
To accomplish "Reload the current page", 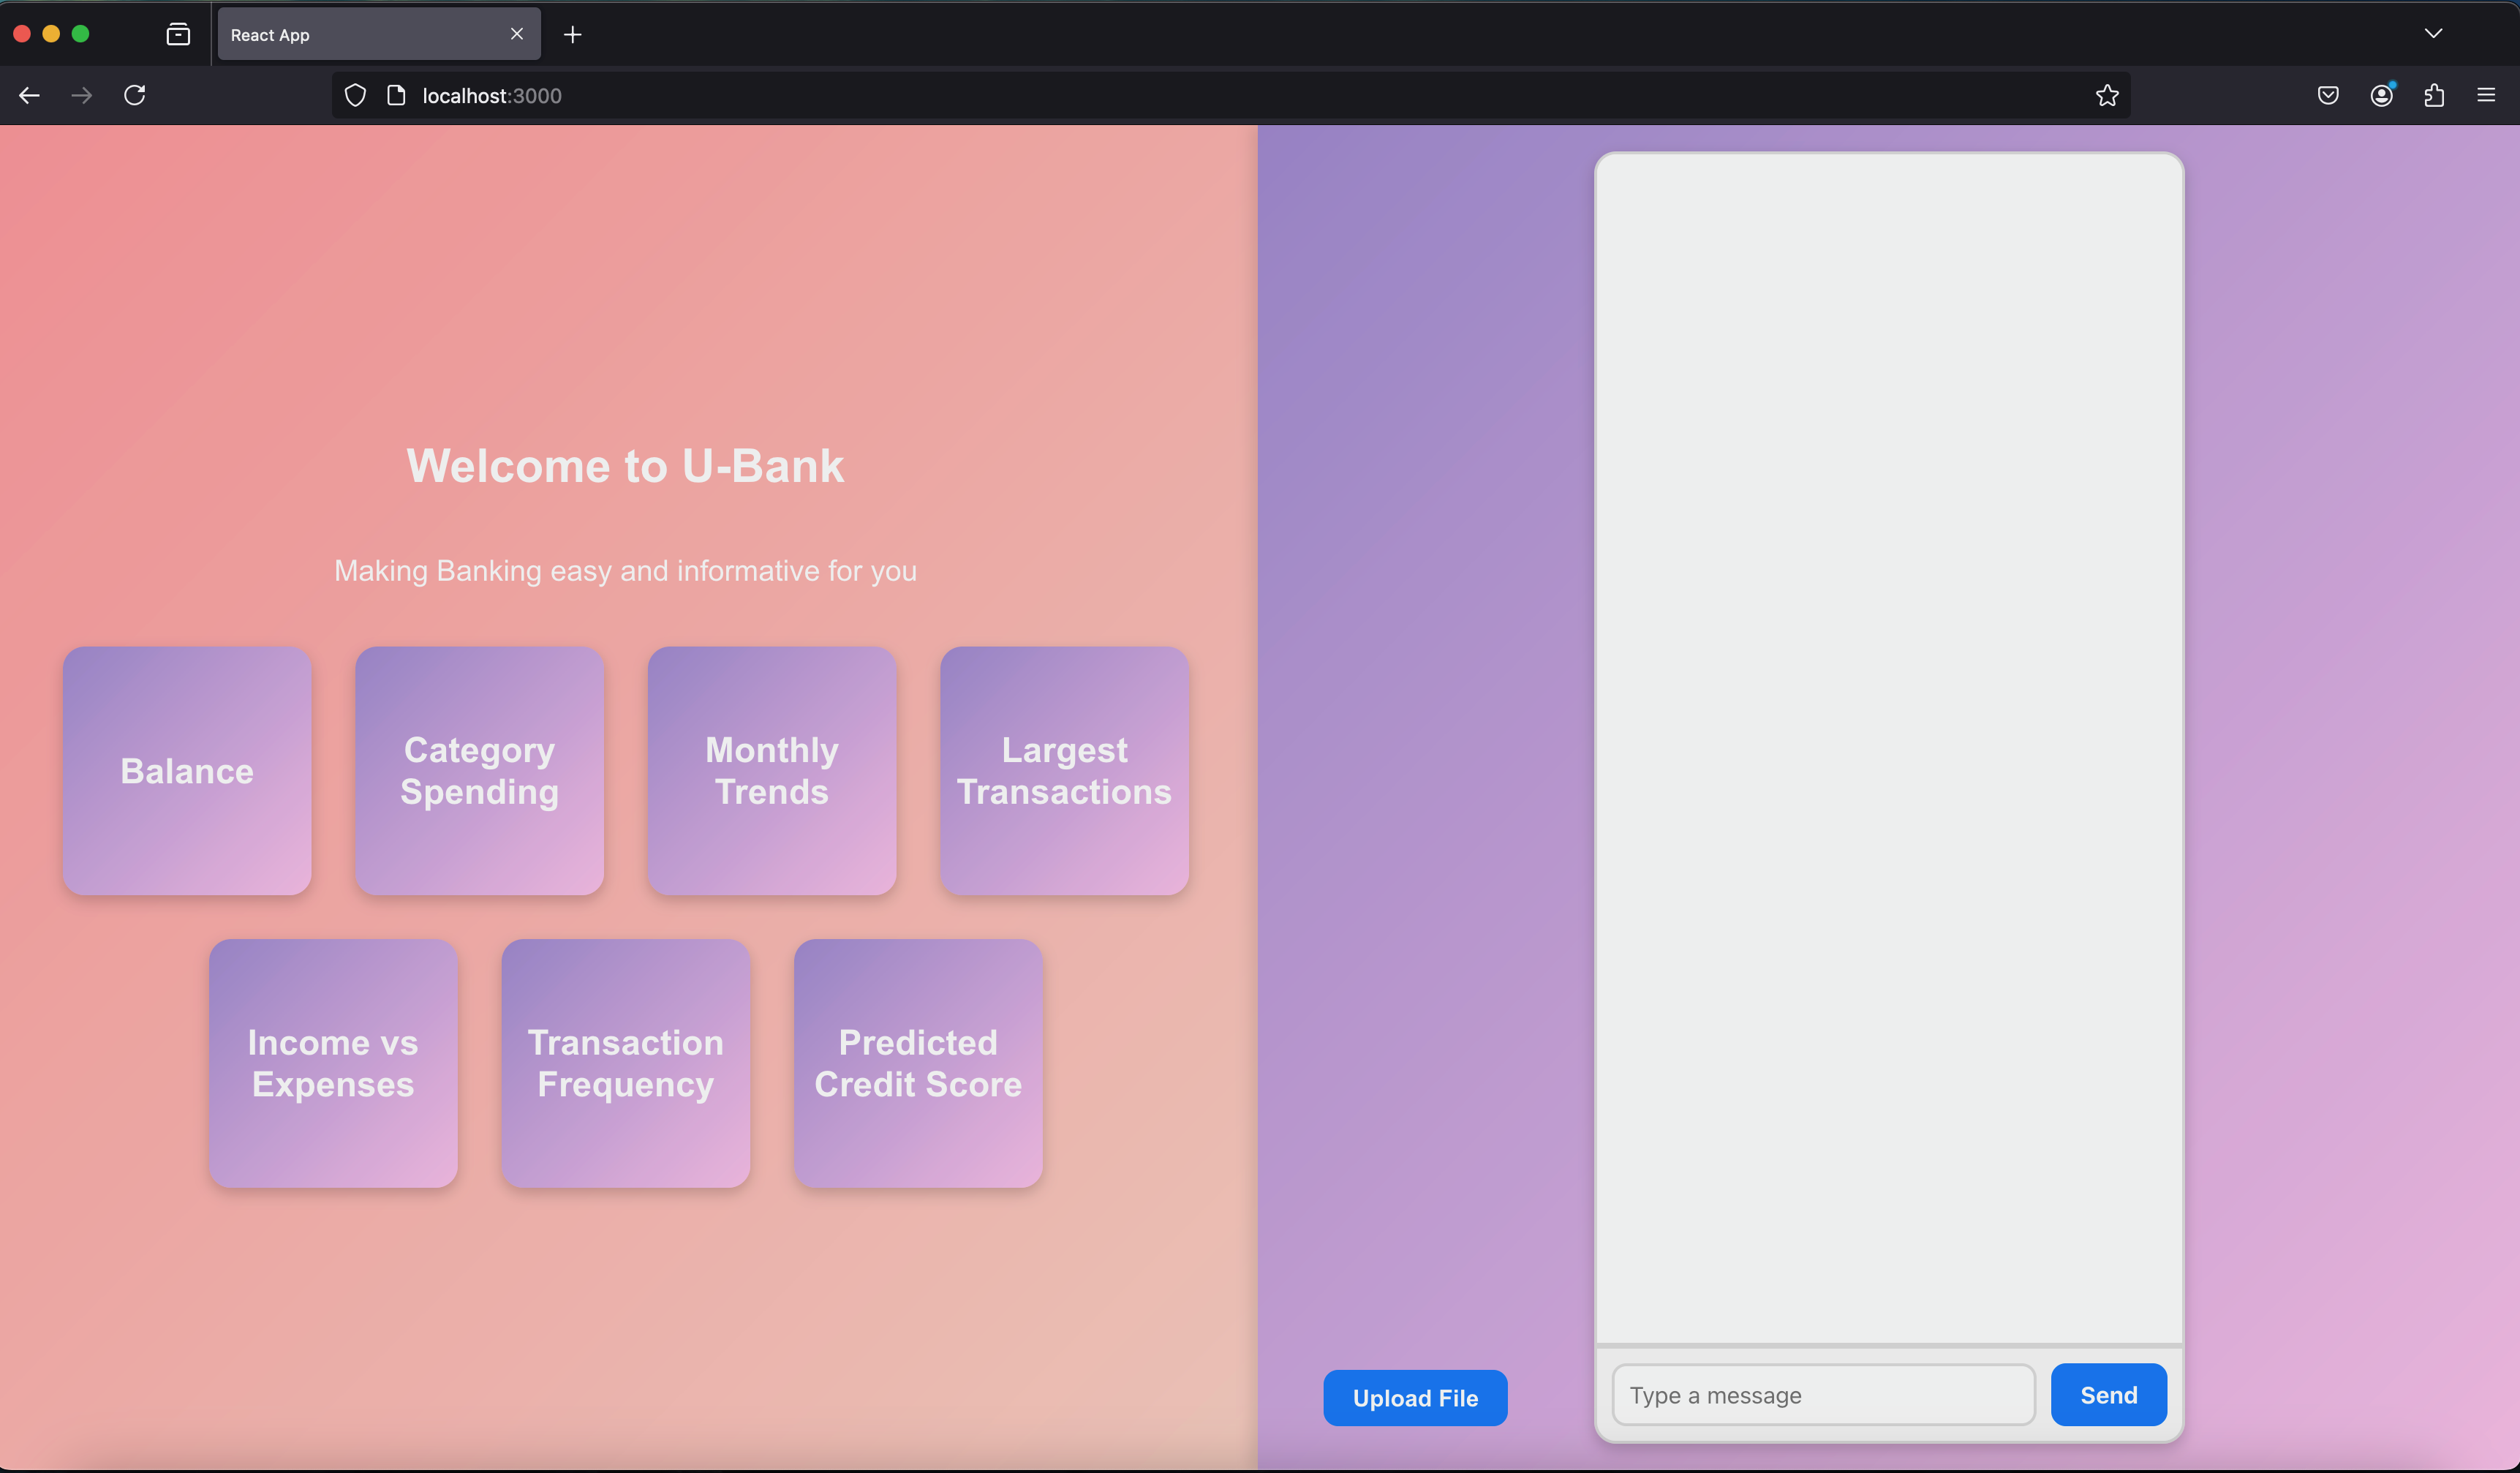I will [x=135, y=95].
